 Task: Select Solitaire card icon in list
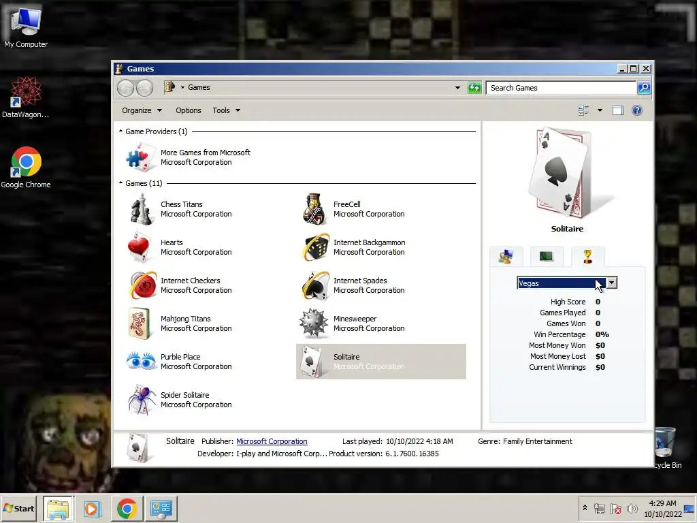click(311, 362)
